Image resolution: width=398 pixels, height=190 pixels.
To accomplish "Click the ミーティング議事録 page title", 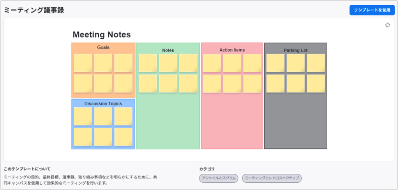I will click(x=34, y=10).
